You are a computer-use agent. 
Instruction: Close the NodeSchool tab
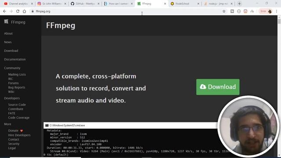click(198, 4)
